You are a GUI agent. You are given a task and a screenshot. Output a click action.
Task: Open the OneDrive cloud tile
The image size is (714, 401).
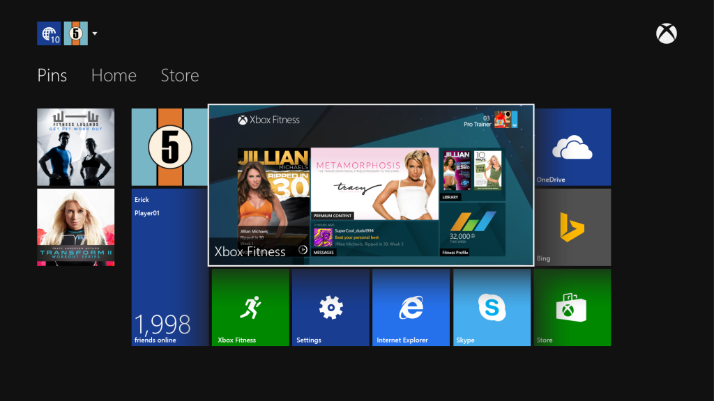(x=573, y=147)
